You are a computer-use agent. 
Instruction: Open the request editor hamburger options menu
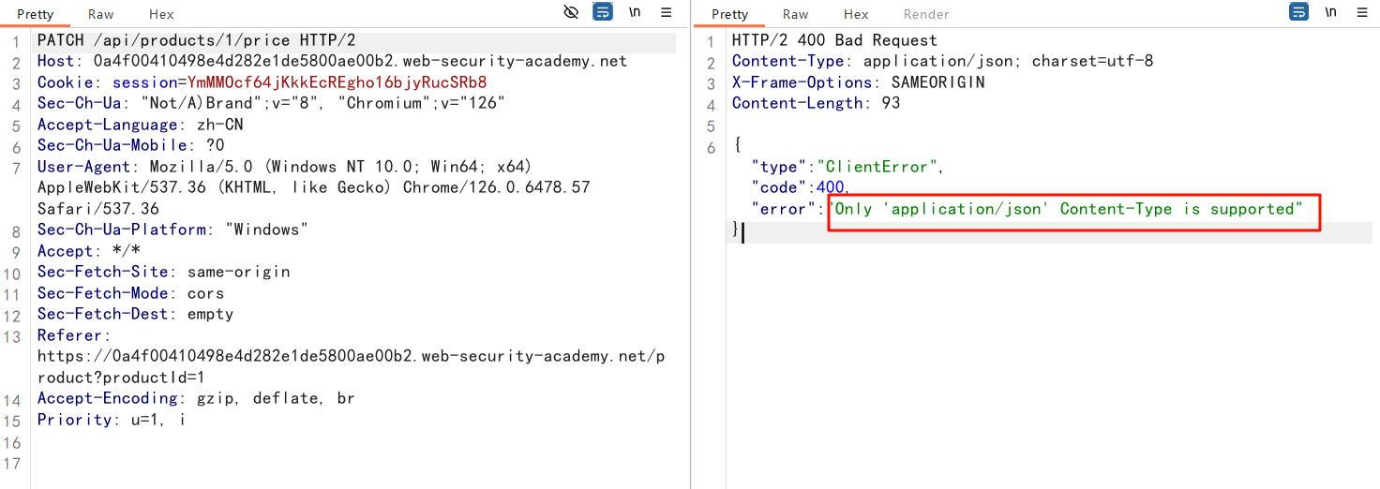point(667,12)
